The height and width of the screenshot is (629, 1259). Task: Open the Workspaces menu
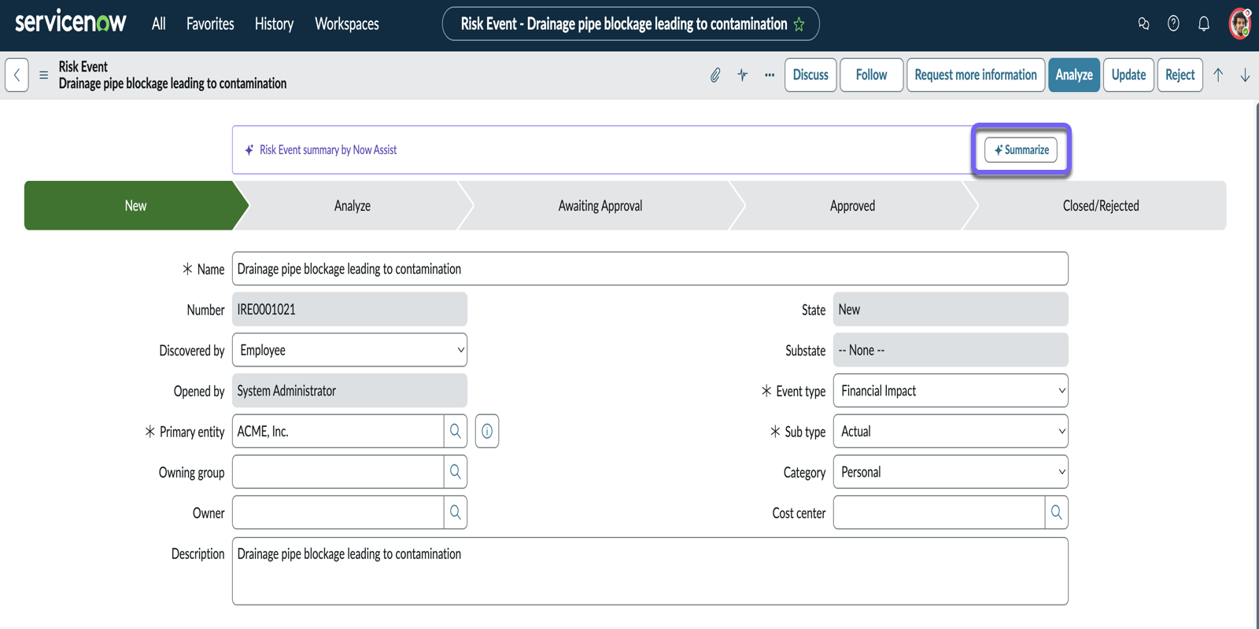tap(347, 24)
